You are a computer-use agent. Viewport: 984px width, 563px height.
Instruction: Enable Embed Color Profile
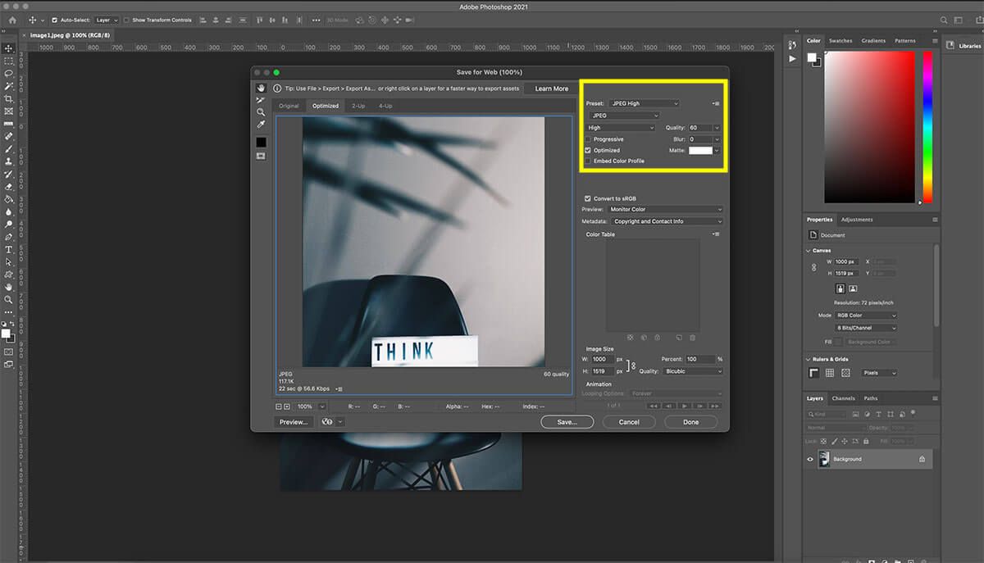coord(588,161)
